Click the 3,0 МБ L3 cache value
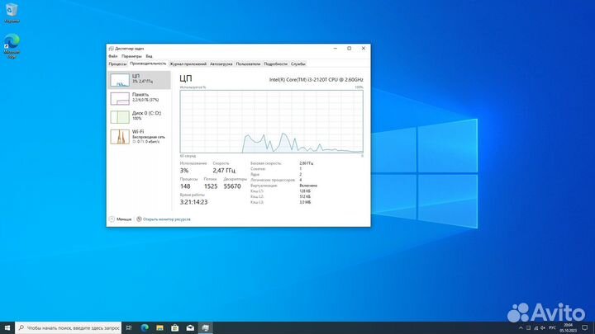This screenshot has width=595, height=334. pos(305,203)
